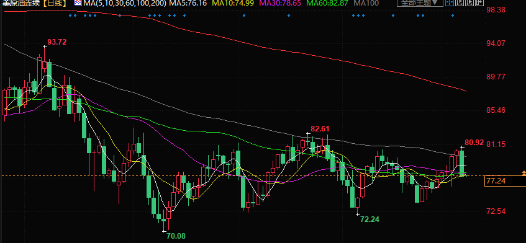Click the 美原油连续 symbol title
This screenshot has height=243, width=526.
tap(21, 3)
